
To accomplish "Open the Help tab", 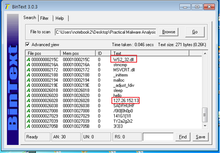I will [60, 18].
